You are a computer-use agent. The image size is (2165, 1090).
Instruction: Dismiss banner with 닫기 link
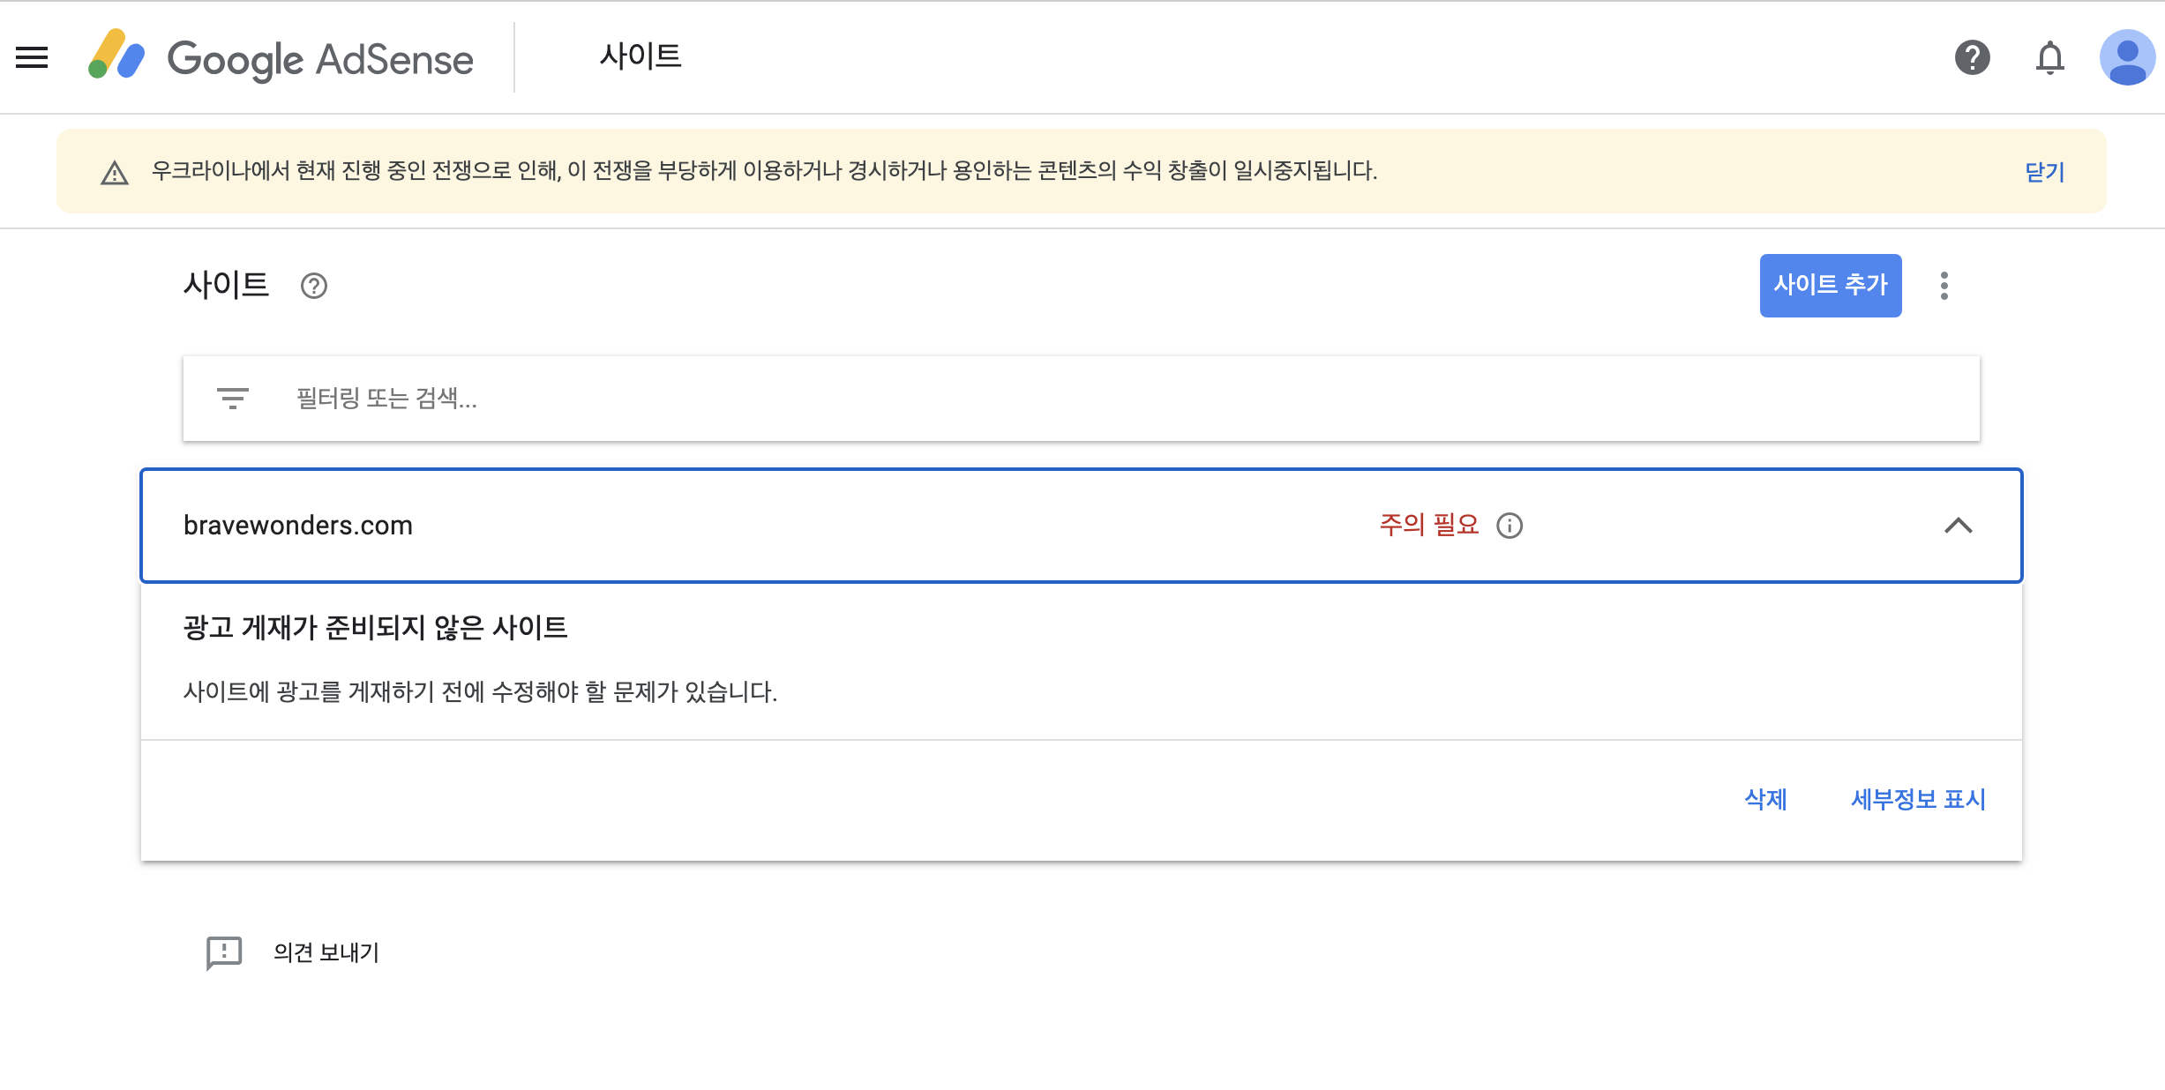[2044, 172]
